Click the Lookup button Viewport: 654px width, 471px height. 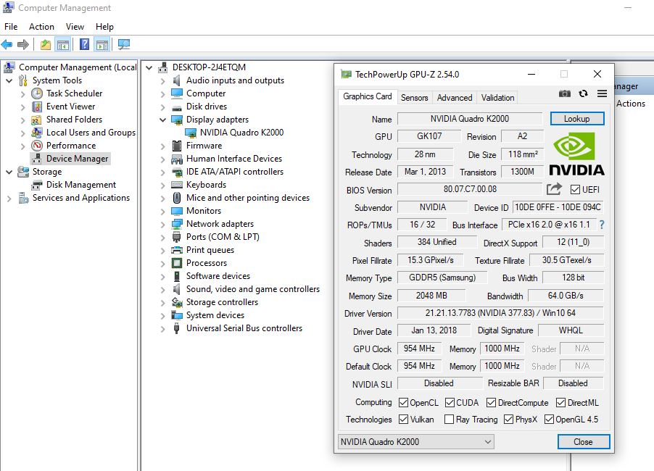coord(576,119)
